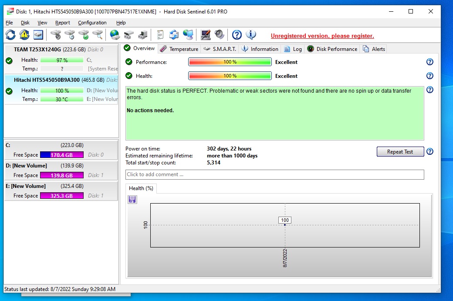This screenshot has height=301, width=453.
Task: Click the blue refresh arrows toolbar icon
Action: pos(10,35)
